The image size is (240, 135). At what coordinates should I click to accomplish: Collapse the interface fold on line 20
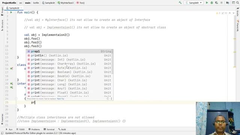click(16, 84)
